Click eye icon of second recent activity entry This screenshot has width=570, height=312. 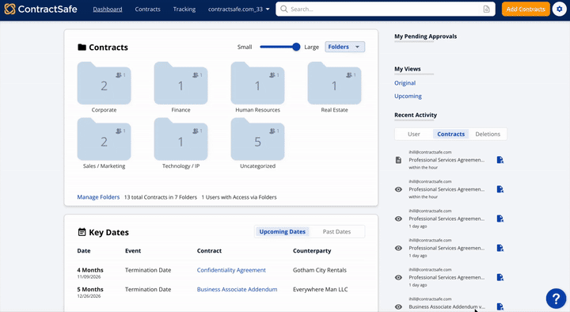398,189
